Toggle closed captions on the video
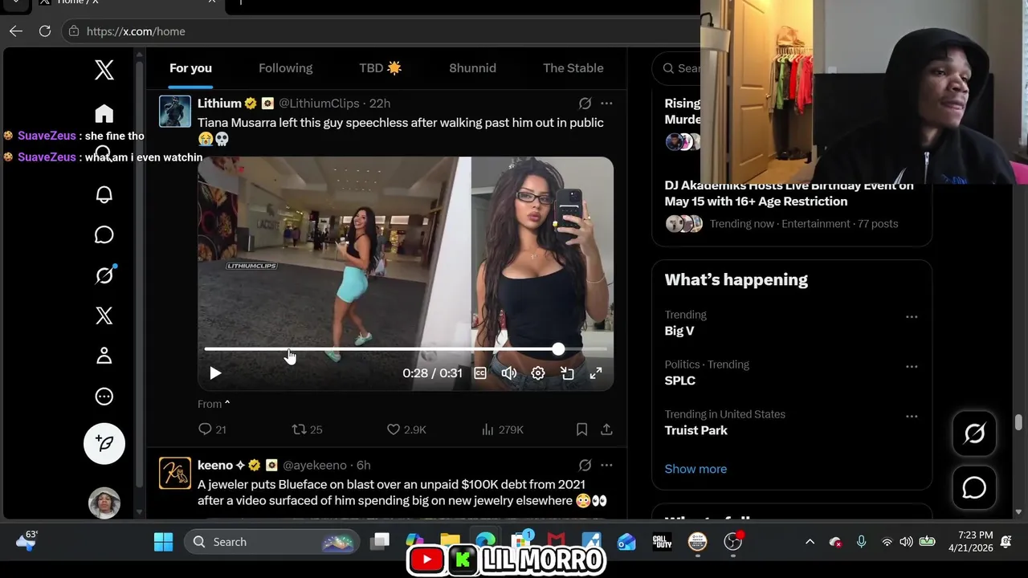The height and width of the screenshot is (578, 1028). (480, 373)
